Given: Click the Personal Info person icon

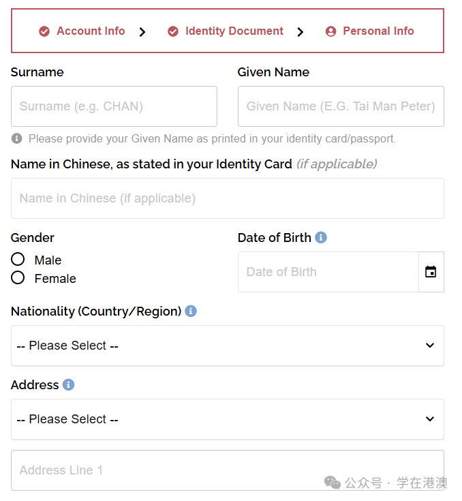Looking at the screenshot, I should (x=330, y=31).
